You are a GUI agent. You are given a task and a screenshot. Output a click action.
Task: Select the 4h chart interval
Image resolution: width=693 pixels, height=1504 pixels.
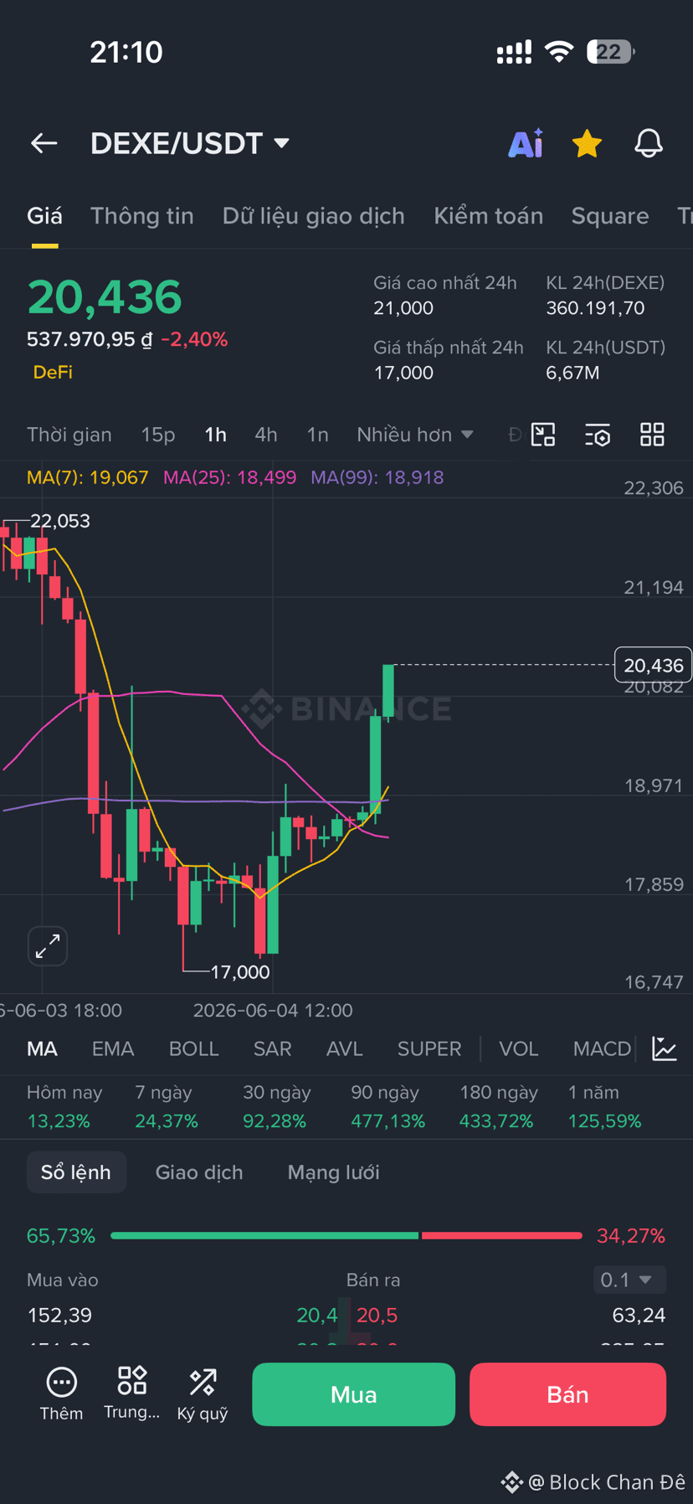(266, 435)
